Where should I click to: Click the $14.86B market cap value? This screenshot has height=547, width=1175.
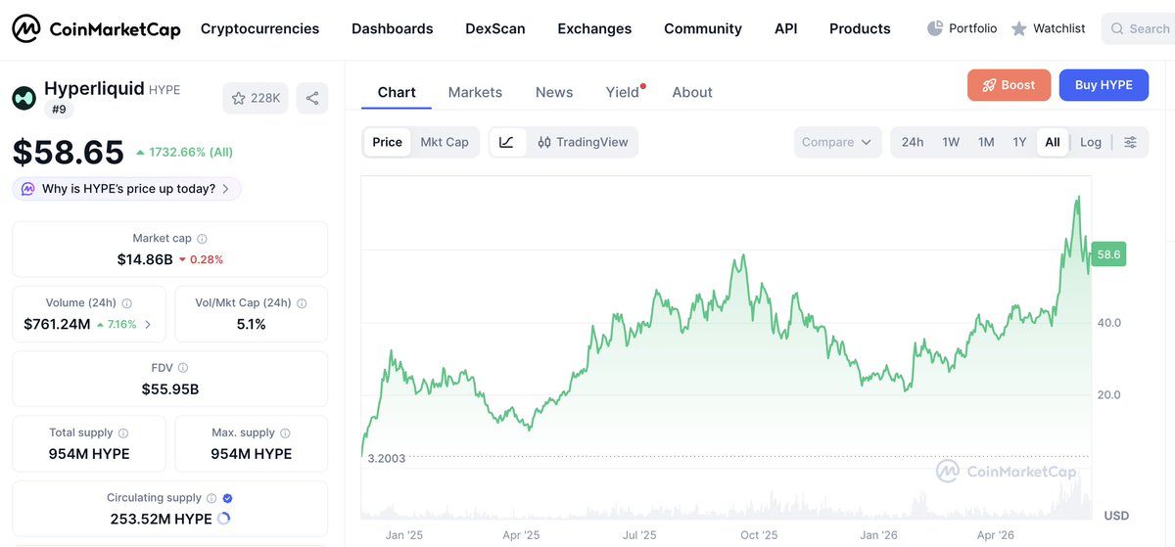[145, 259]
